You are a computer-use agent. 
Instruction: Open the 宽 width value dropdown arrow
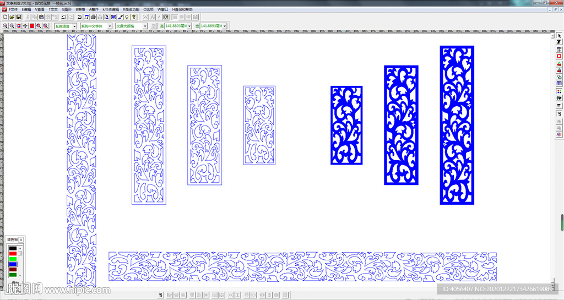[x=225, y=26]
